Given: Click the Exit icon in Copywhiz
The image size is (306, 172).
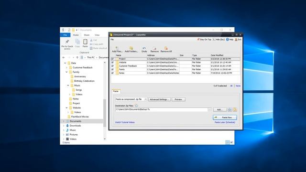Looking at the screenshot, I should click(236, 39).
